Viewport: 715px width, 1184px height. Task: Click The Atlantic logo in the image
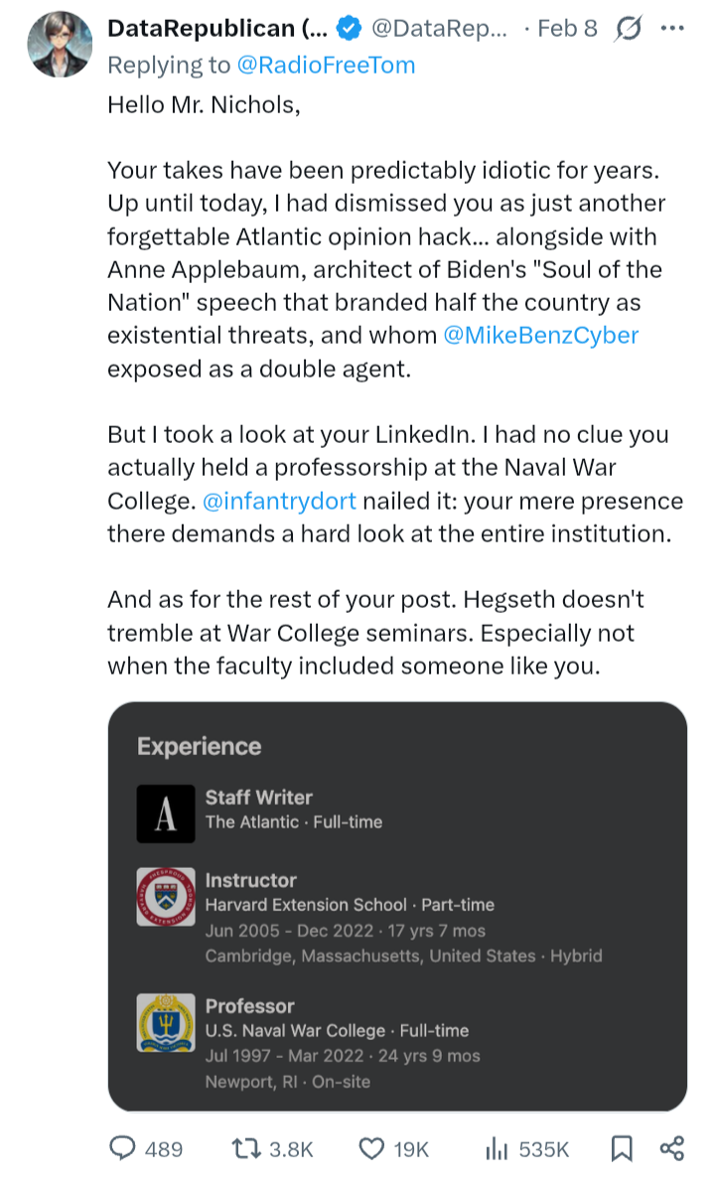pyautogui.click(x=166, y=814)
